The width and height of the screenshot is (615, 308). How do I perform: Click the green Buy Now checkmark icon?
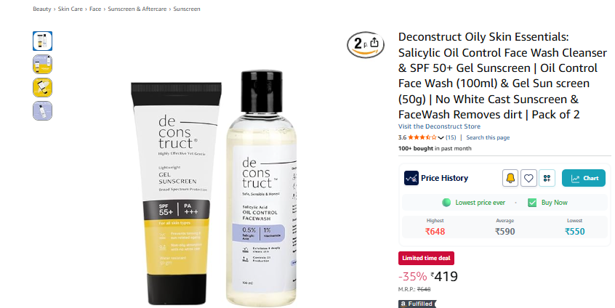[x=532, y=203]
